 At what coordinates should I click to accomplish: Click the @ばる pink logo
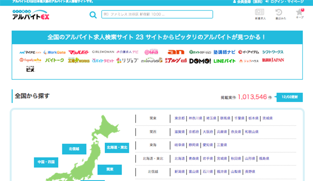click(151, 52)
